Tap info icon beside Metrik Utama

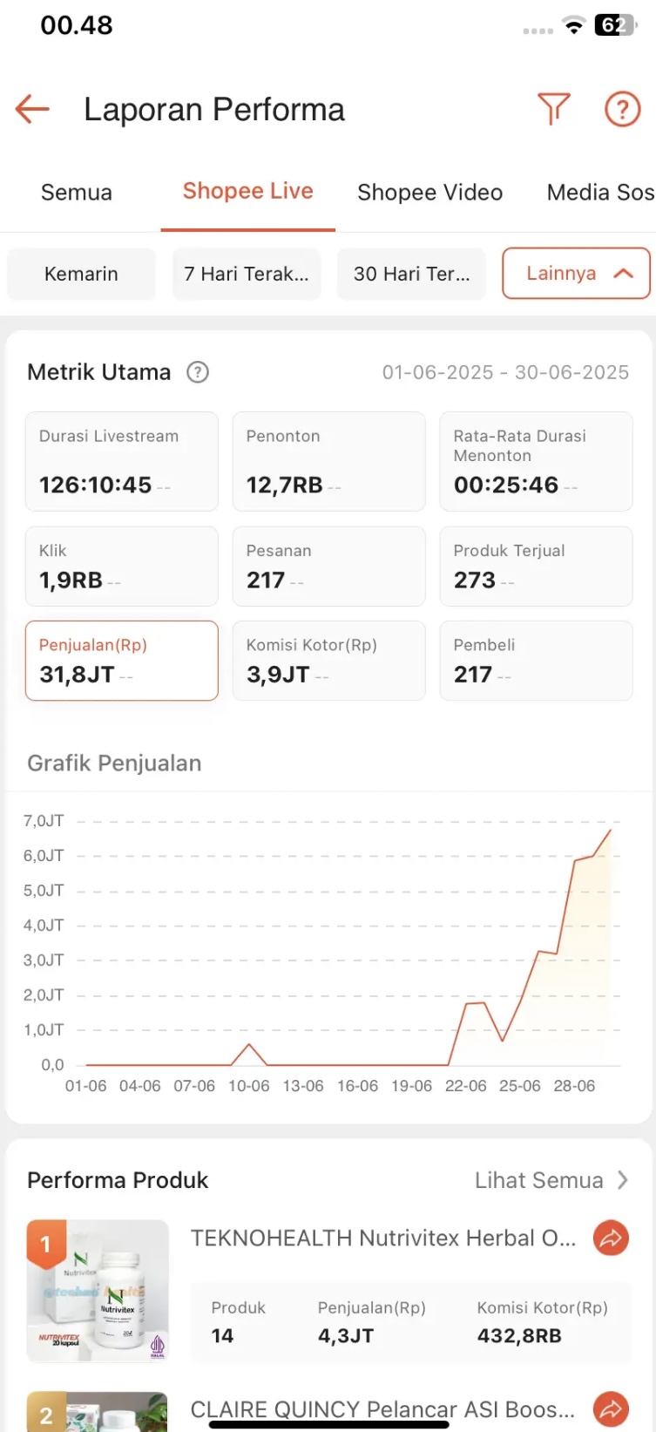(198, 373)
